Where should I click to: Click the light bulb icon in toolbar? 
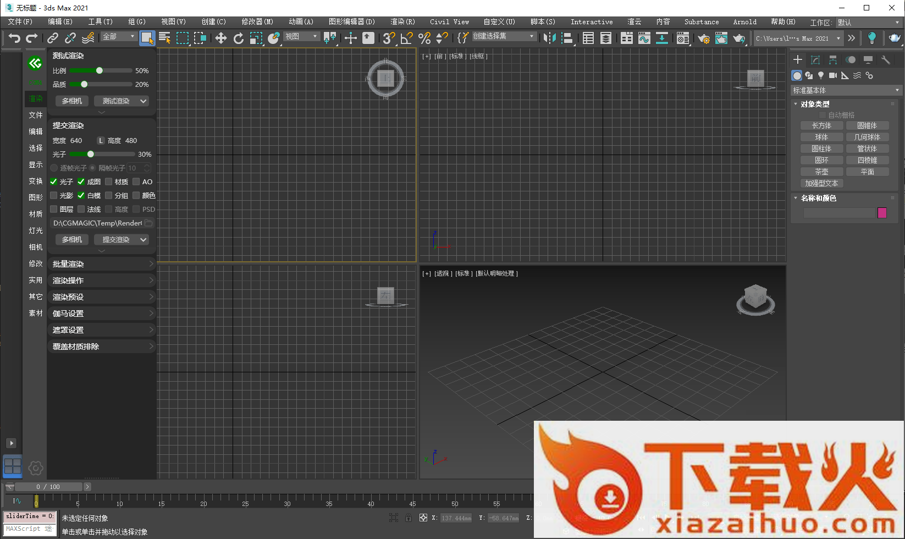[871, 38]
